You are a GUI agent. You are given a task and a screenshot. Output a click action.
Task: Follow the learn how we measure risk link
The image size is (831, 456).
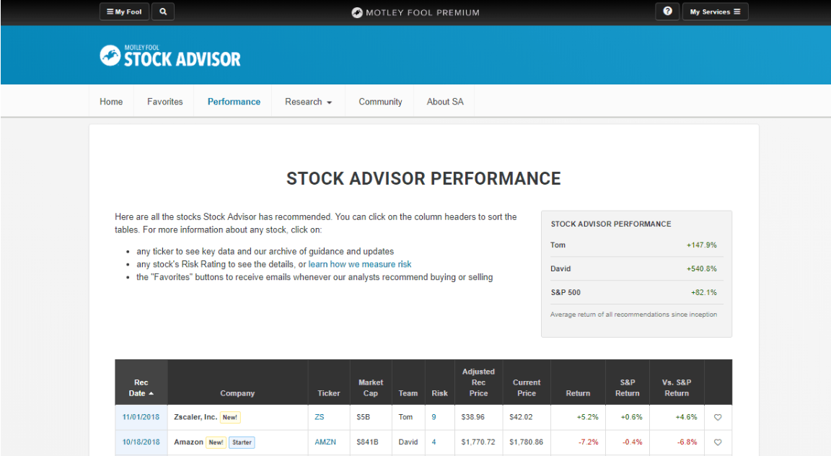pos(360,264)
